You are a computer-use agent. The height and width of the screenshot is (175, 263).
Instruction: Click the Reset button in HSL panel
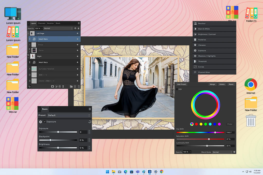(x=231, y=84)
